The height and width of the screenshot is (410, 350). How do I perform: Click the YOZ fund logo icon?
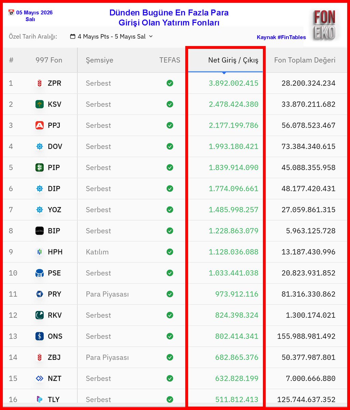click(40, 210)
